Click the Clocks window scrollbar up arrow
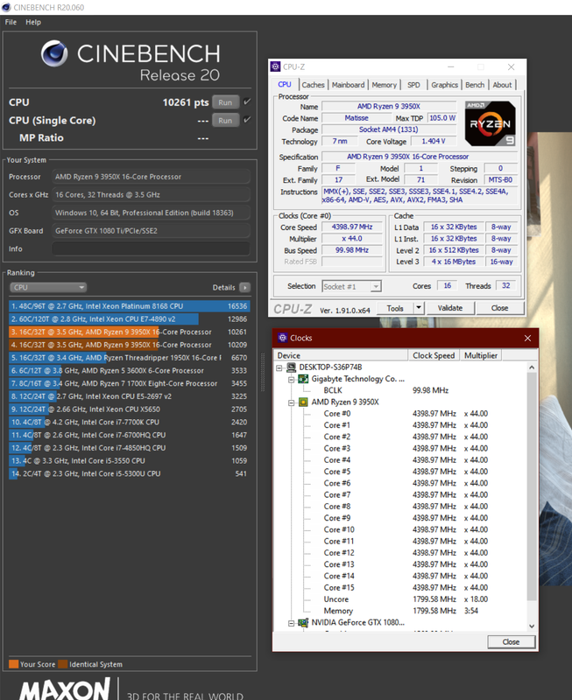572x700 pixels. tap(532, 367)
